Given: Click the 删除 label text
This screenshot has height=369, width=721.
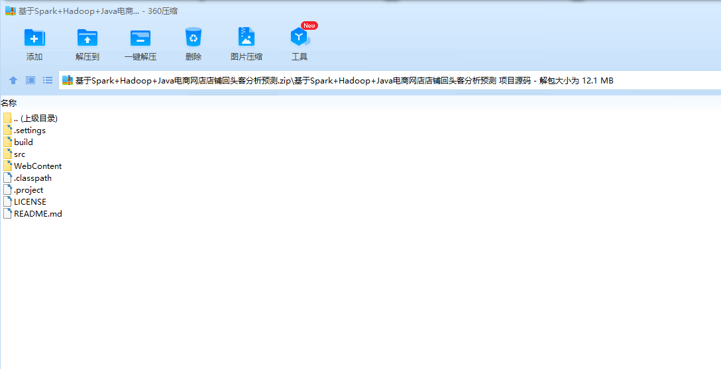Looking at the screenshot, I should tap(194, 57).
